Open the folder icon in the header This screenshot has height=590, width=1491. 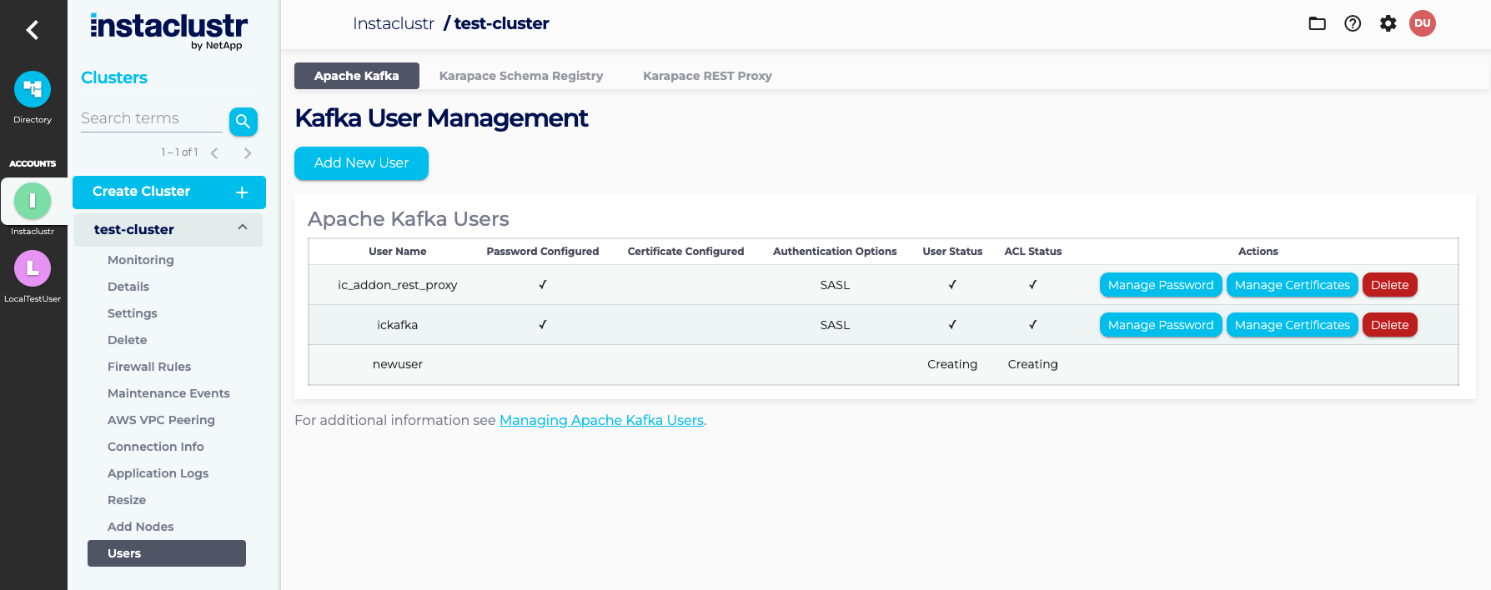(x=1317, y=23)
